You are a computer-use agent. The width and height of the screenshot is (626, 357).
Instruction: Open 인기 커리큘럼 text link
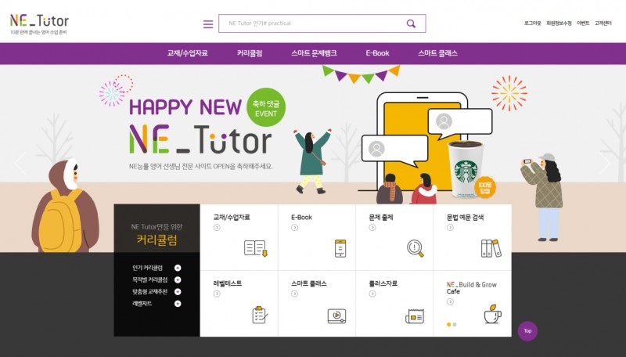[x=147, y=268]
